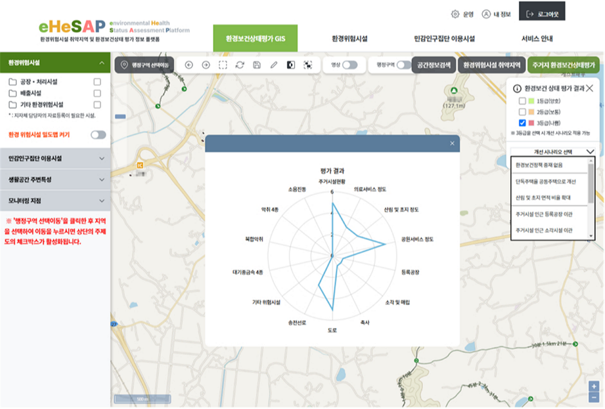The height and width of the screenshot is (409, 605).
Task: Click the forward arrow map tool
Action: pyautogui.click(x=206, y=65)
